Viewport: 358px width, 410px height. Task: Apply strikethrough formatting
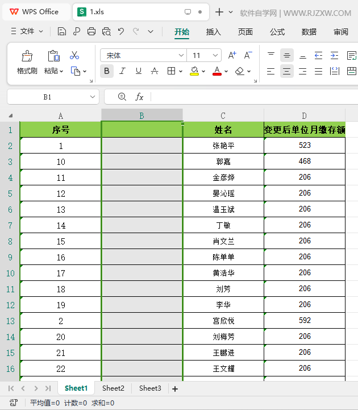coord(155,71)
